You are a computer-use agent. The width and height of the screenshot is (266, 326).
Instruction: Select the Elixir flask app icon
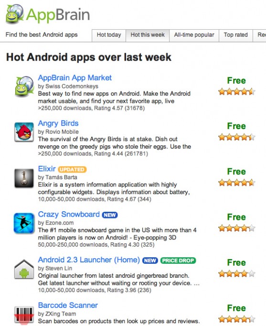[24, 178]
